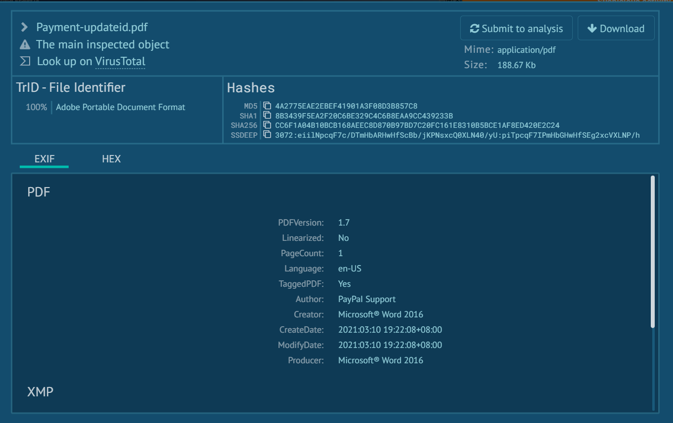Open the VirusTotal lookup link
This screenshot has width=673, height=423.
pos(120,61)
